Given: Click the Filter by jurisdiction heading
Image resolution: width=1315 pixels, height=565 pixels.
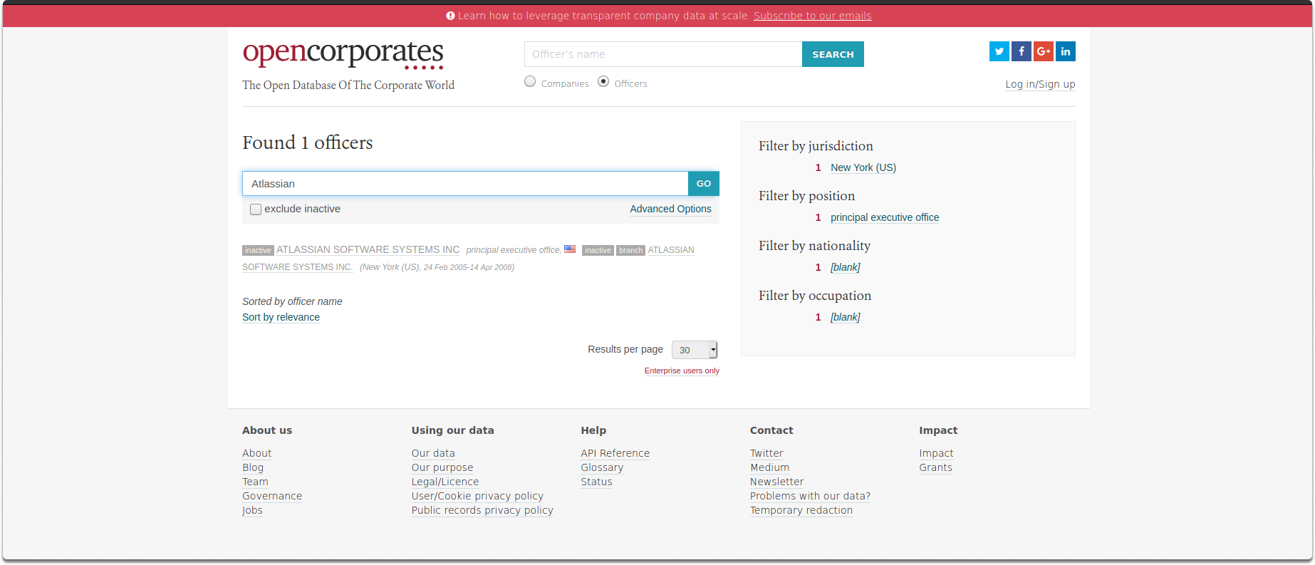Looking at the screenshot, I should click(816, 146).
